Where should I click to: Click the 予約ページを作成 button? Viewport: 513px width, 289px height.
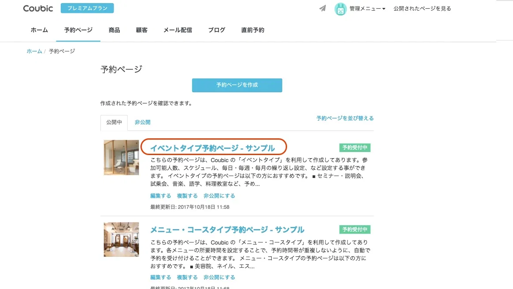pyautogui.click(x=236, y=85)
